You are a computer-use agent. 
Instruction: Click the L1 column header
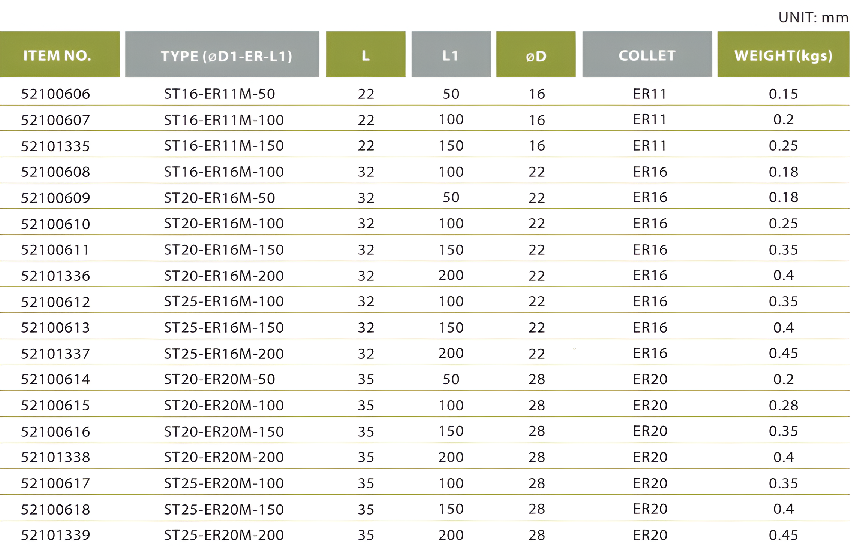click(x=451, y=55)
